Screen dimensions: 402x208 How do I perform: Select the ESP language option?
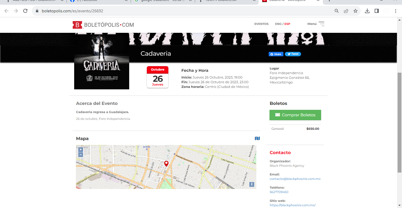pos(287,24)
